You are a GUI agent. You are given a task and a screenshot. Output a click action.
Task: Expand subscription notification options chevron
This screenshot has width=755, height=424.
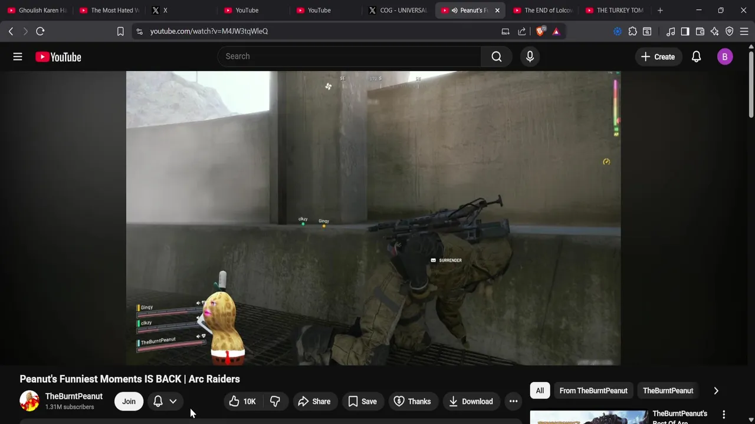tap(173, 402)
